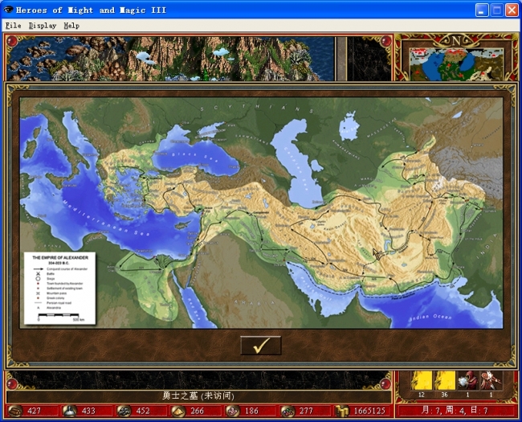
Task: Click the ore resource icon
Action: pyautogui.click(x=124, y=411)
